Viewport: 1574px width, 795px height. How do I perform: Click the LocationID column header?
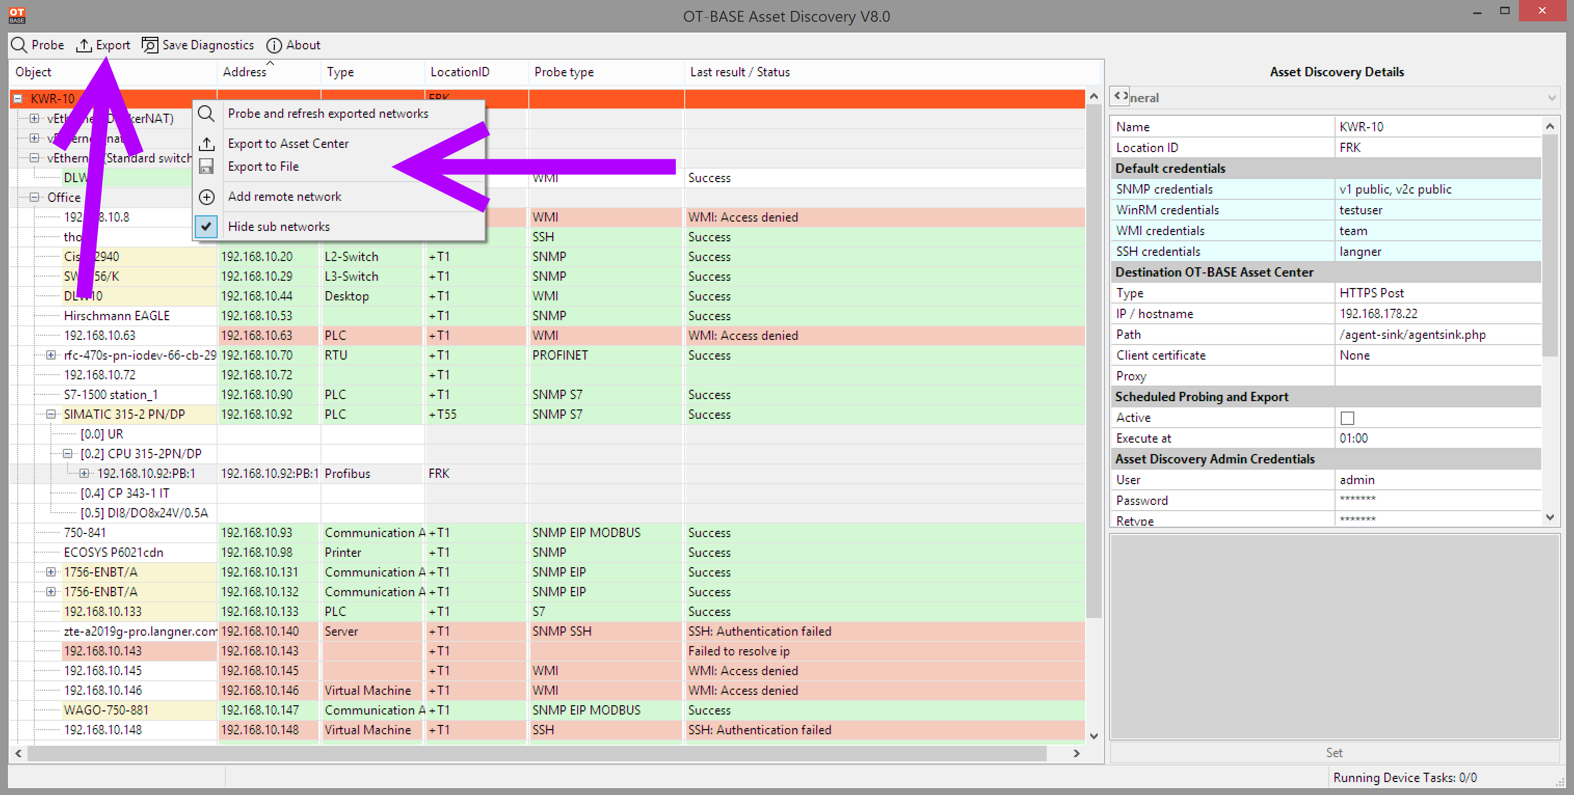tap(476, 72)
